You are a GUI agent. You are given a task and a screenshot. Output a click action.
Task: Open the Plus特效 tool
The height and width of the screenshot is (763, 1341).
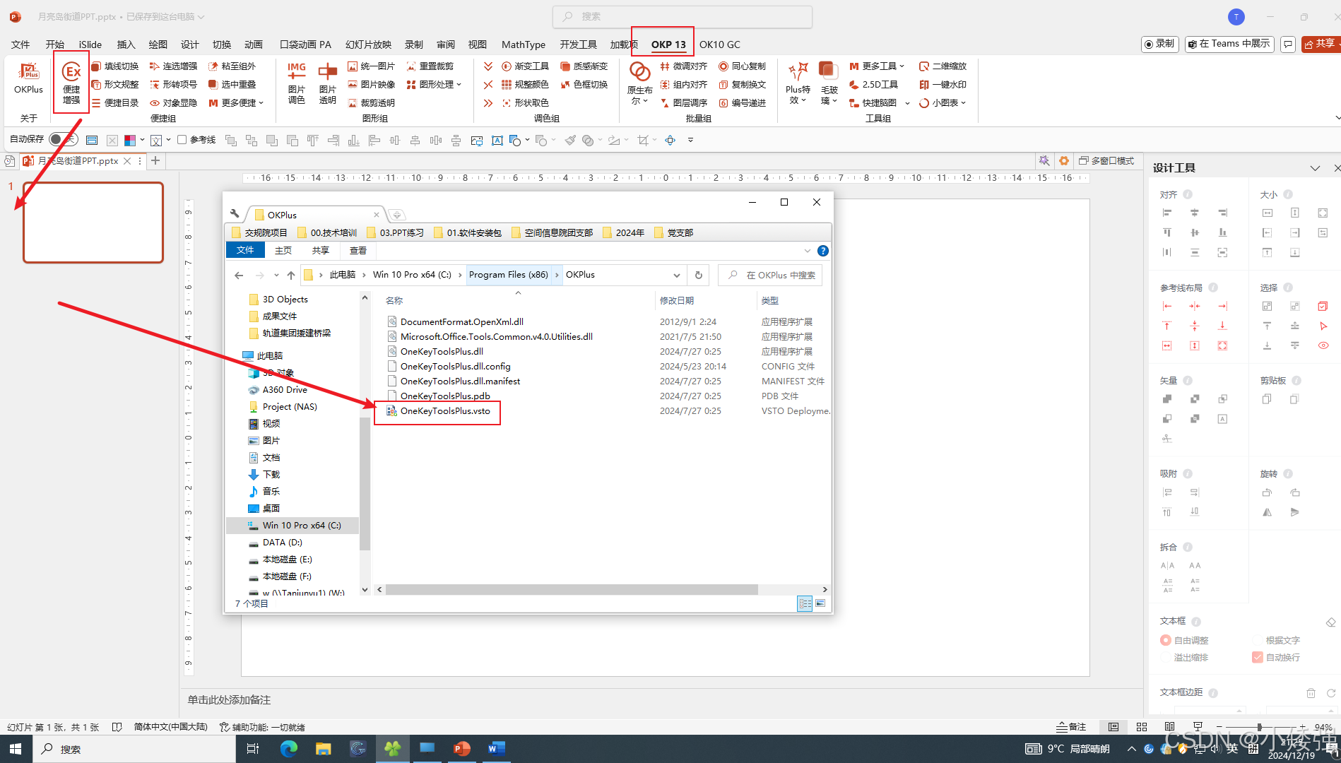tap(798, 83)
